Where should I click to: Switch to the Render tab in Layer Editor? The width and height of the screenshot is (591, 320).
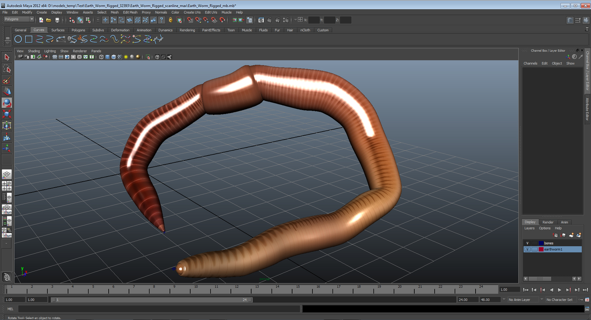[548, 222]
